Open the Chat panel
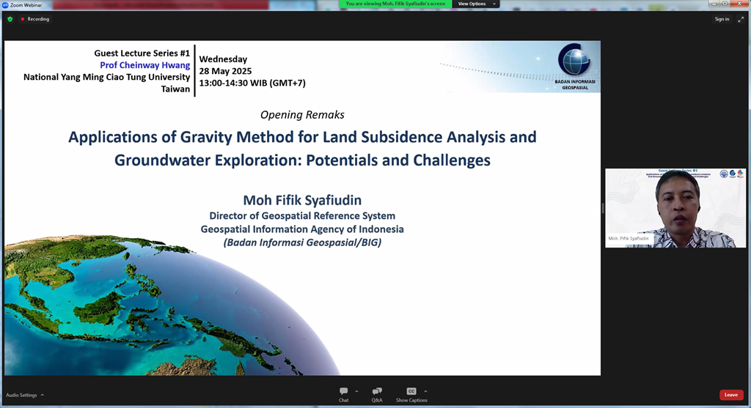Viewport: 751px width, 408px height. click(x=343, y=394)
